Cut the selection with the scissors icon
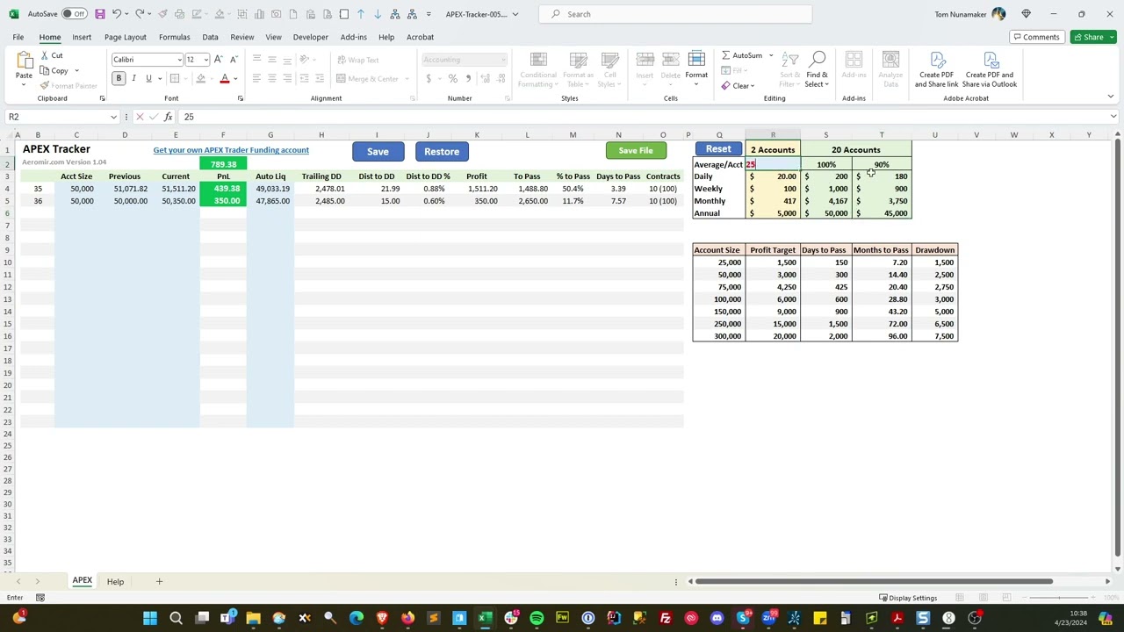 pyautogui.click(x=45, y=55)
